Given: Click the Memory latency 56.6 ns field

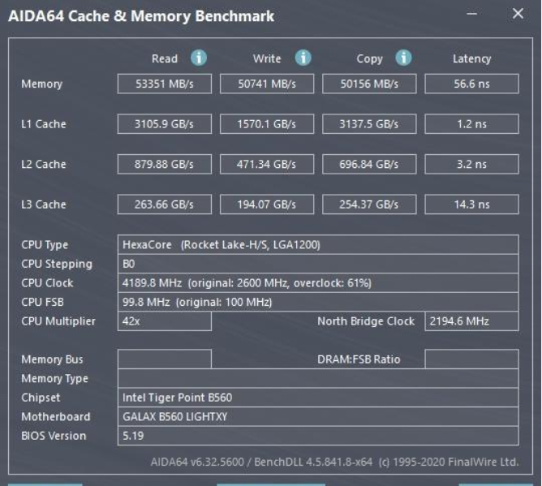Looking at the screenshot, I should (x=471, y=84).
